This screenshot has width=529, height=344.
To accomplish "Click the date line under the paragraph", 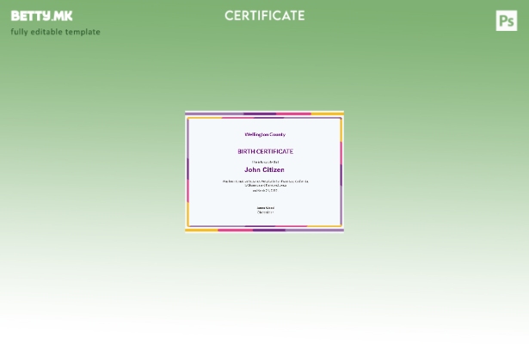I will 265,190.
